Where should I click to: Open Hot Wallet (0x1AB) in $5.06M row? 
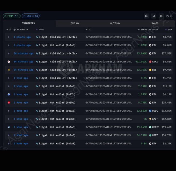(57, 45)
